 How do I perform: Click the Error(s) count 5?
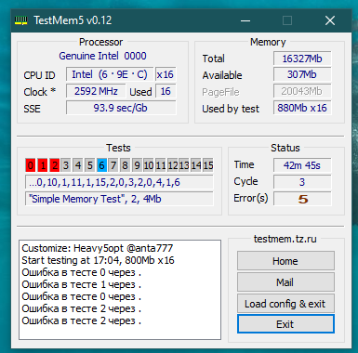(x=302, y=199)
